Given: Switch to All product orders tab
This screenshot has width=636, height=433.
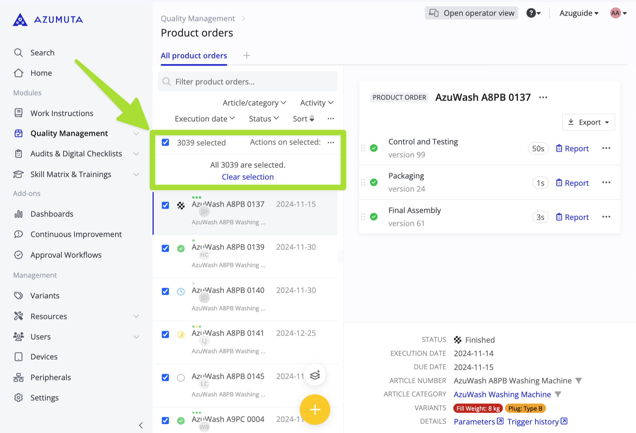Looking at the screenshot, I should tap(194, 56).
